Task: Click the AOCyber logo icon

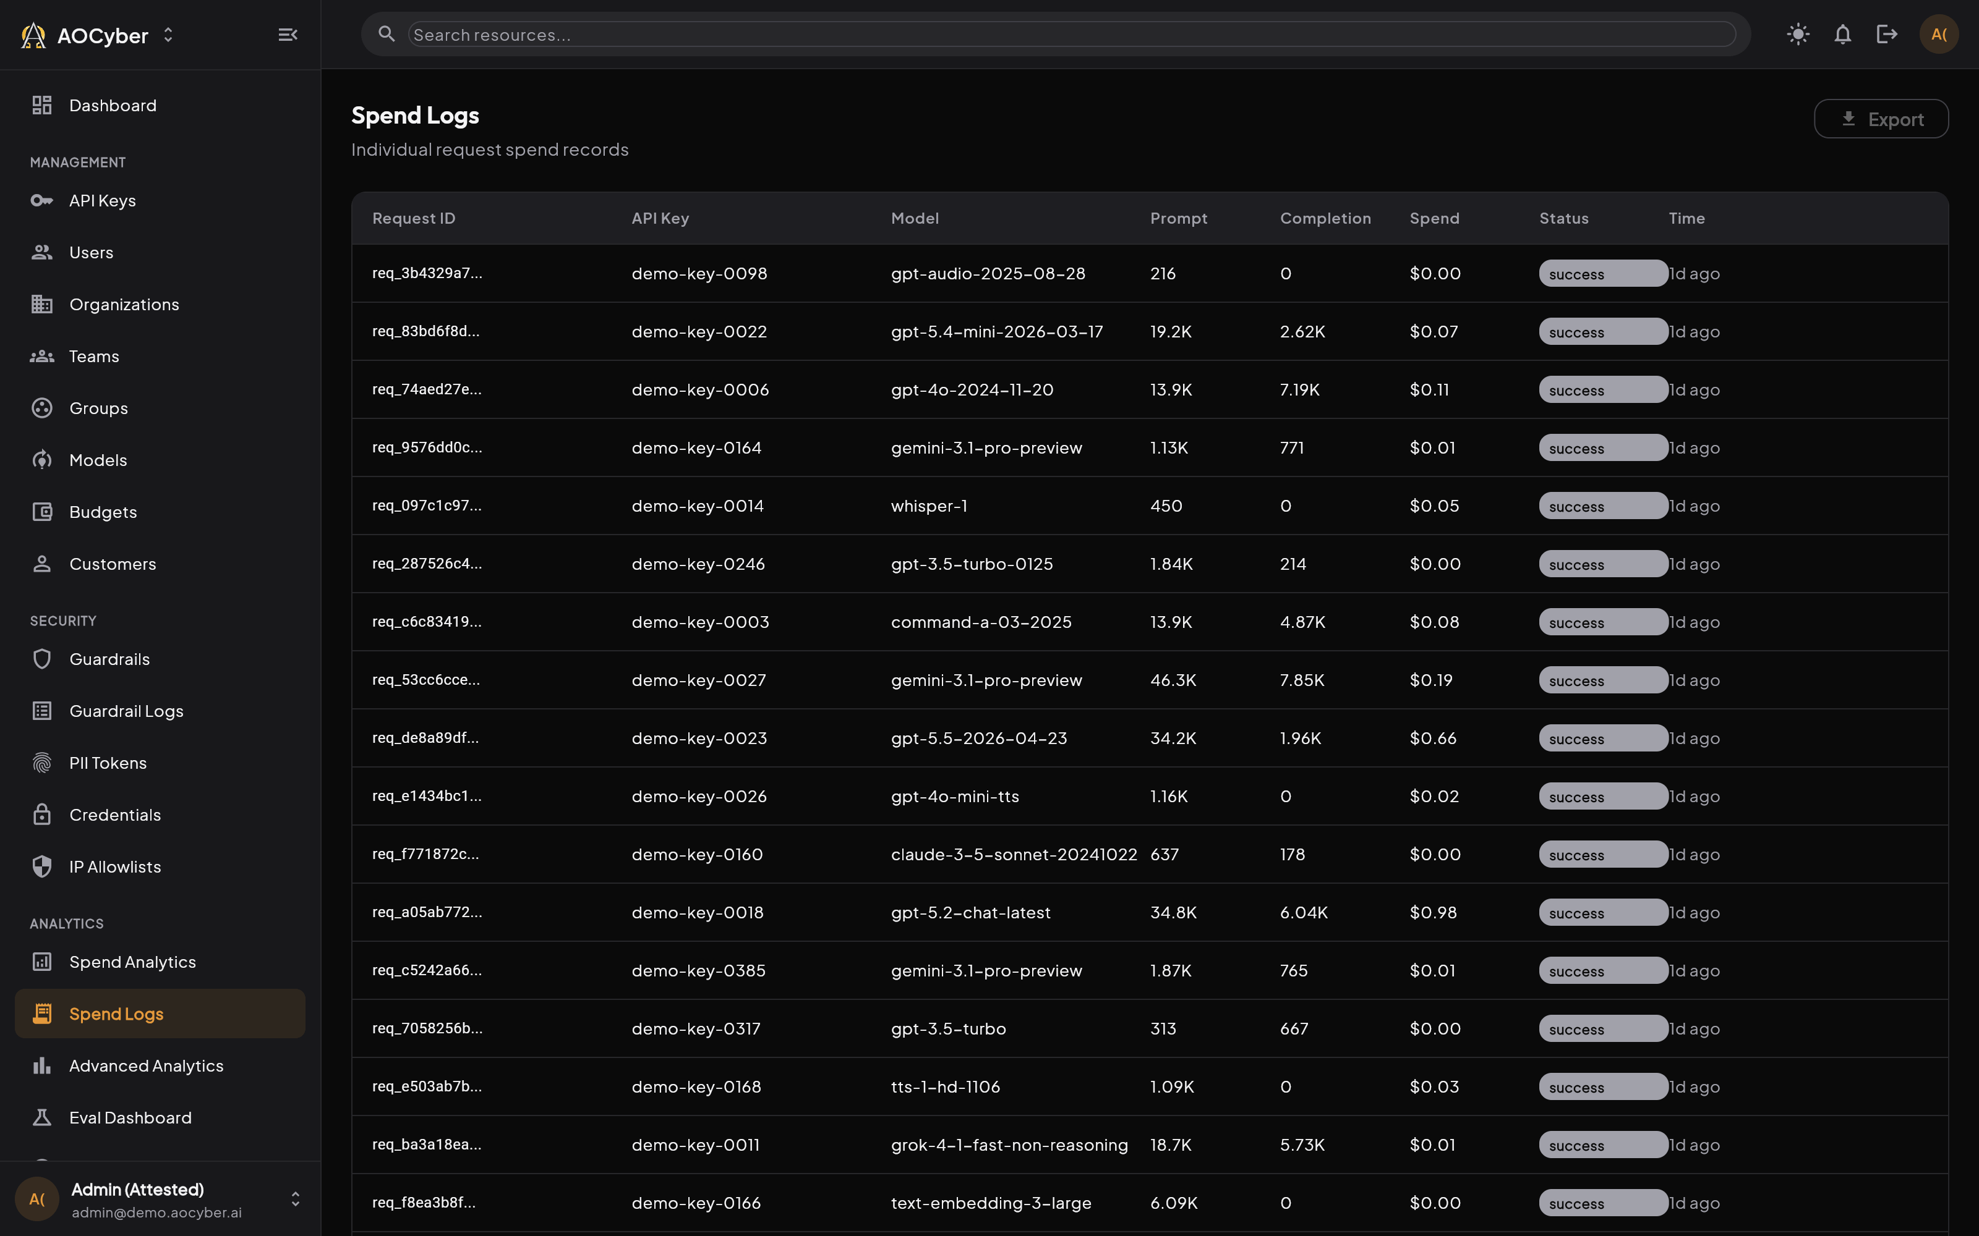Action: click(x=33, y=35)
